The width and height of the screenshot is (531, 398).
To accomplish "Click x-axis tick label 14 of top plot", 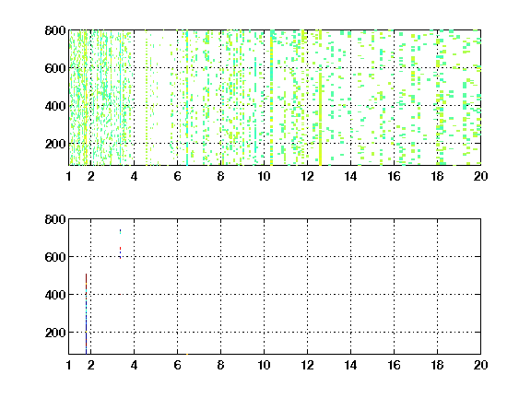I will [x=350, y=176].
